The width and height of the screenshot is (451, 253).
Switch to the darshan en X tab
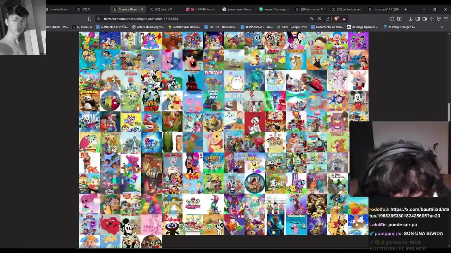pyautogui.click(x=310, y=9)
